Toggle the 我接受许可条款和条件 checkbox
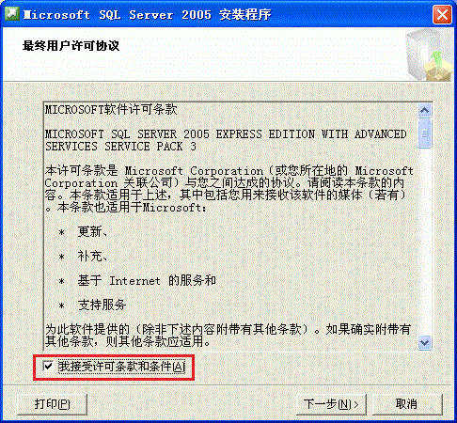 [x=48, y=366]
